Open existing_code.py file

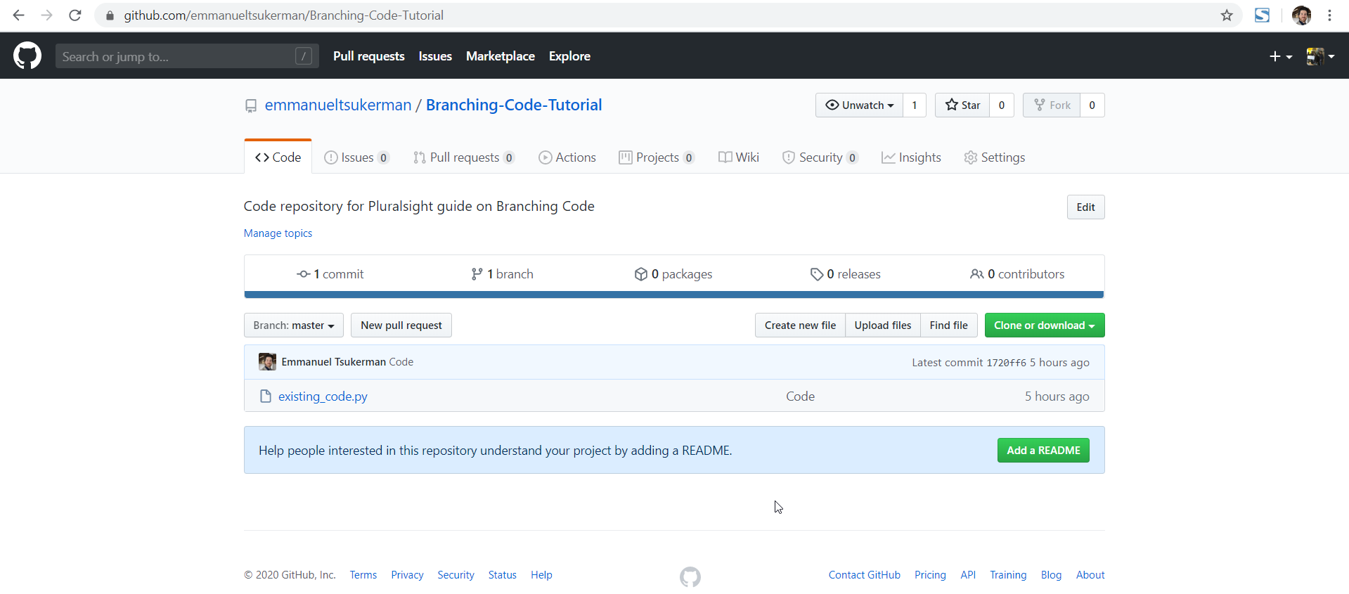click(323, 396)
